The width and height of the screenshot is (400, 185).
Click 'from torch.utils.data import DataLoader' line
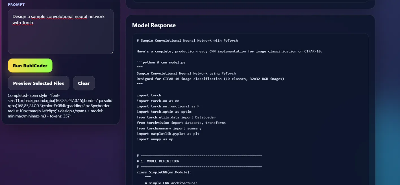click(176, 117)
